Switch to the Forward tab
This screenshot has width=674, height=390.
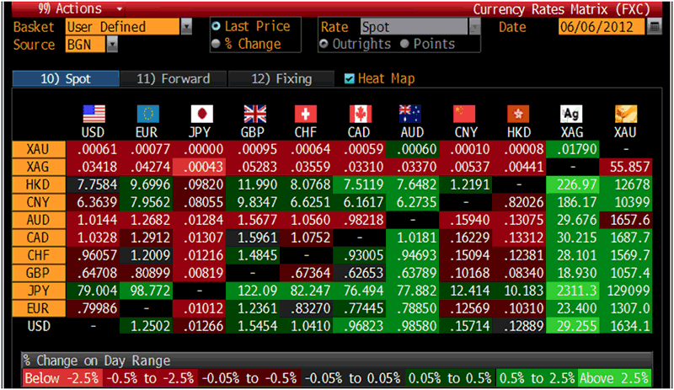pos(173,79)
